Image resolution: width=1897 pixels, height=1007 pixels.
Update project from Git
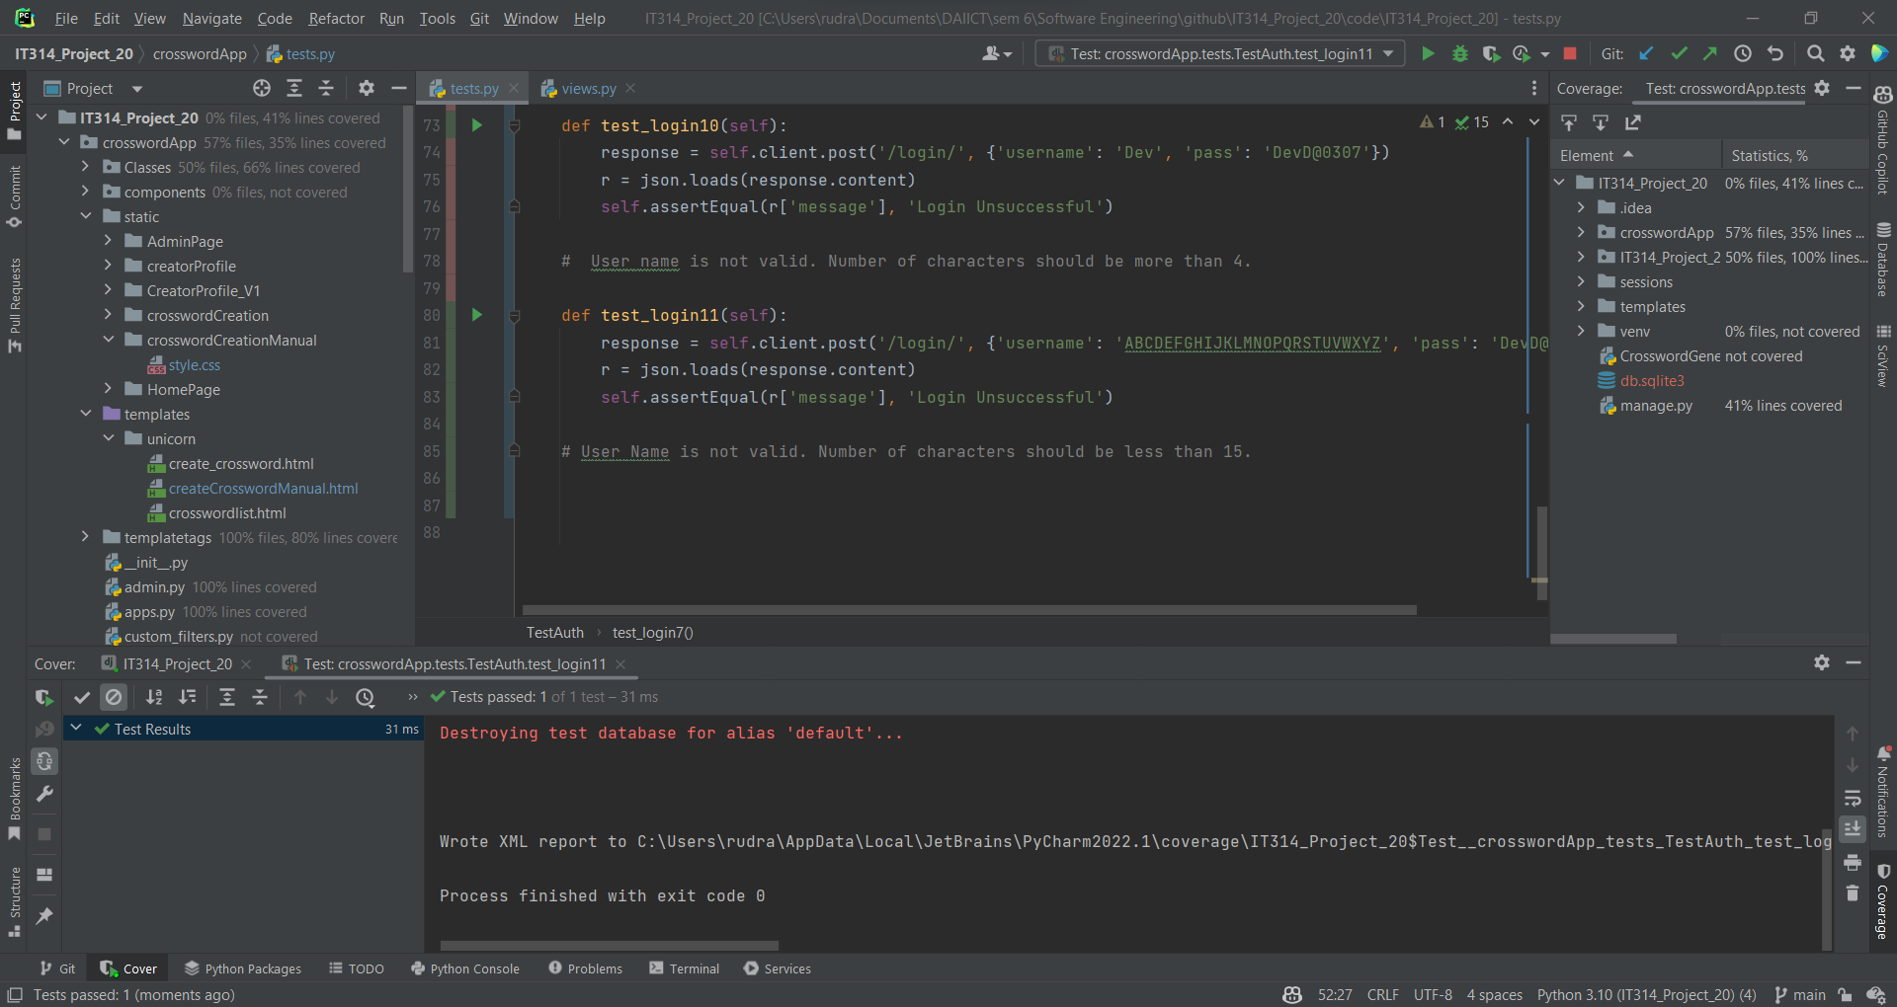click(x=1646, y=54)
